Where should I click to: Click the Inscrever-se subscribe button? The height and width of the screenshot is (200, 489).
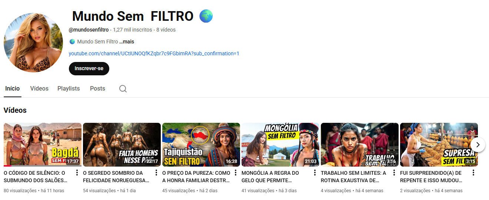click(89, 69)
